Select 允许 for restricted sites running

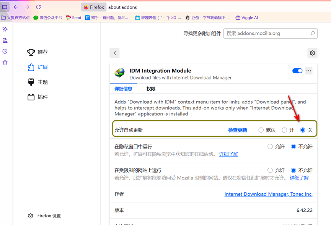pyautogui.click(x=270, y=170)
